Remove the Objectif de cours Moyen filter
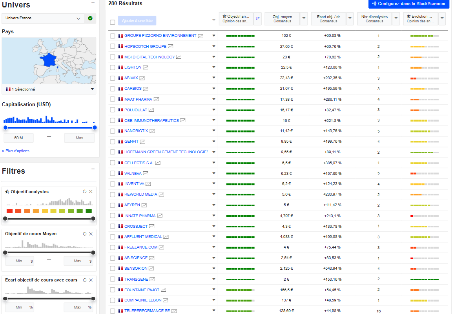Image resolution: width=452 pixels, height=314 pixels. tap(91, 234)
